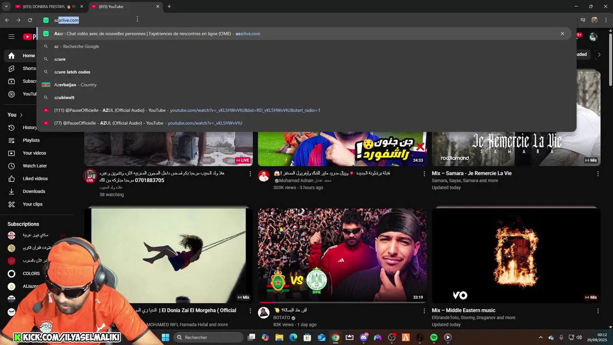Image resolution: width=613 pixels, height=345 pixels.
Task: Open the Je Remercie La Vie thumbnail
Action: (516, 149)
